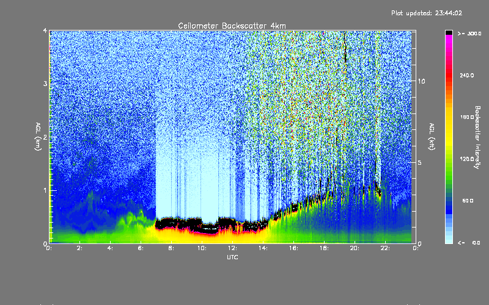489x305 pixels.
Task: Click the "20:" tick on the UTC axis
Action: tap(355, 248)
